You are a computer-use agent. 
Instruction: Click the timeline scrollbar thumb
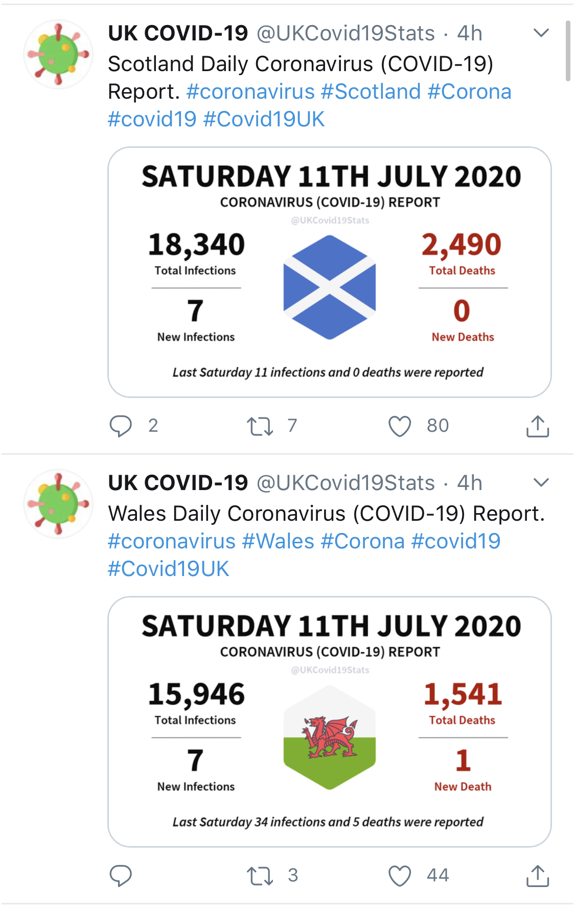pyautogui.click(x=568, y=51)
